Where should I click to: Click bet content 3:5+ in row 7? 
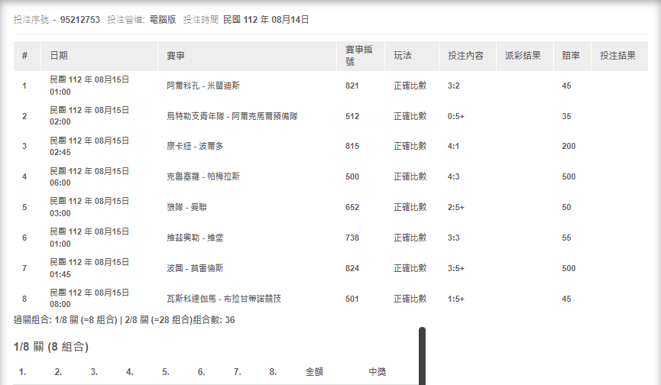[x=456, y=268]
